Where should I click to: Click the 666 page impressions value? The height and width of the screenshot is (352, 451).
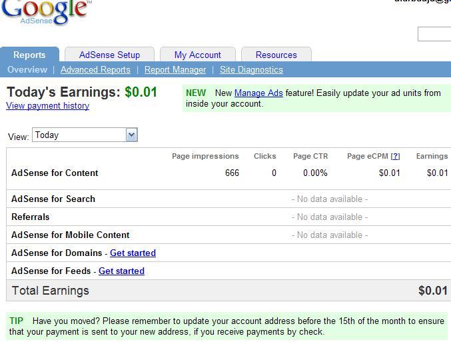click(232, 173)
